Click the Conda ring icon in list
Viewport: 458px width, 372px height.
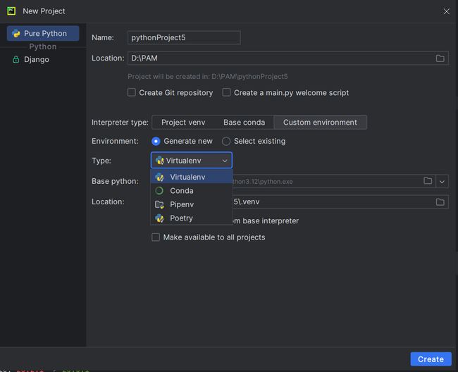pyautogui.click(x=159, y=191)
